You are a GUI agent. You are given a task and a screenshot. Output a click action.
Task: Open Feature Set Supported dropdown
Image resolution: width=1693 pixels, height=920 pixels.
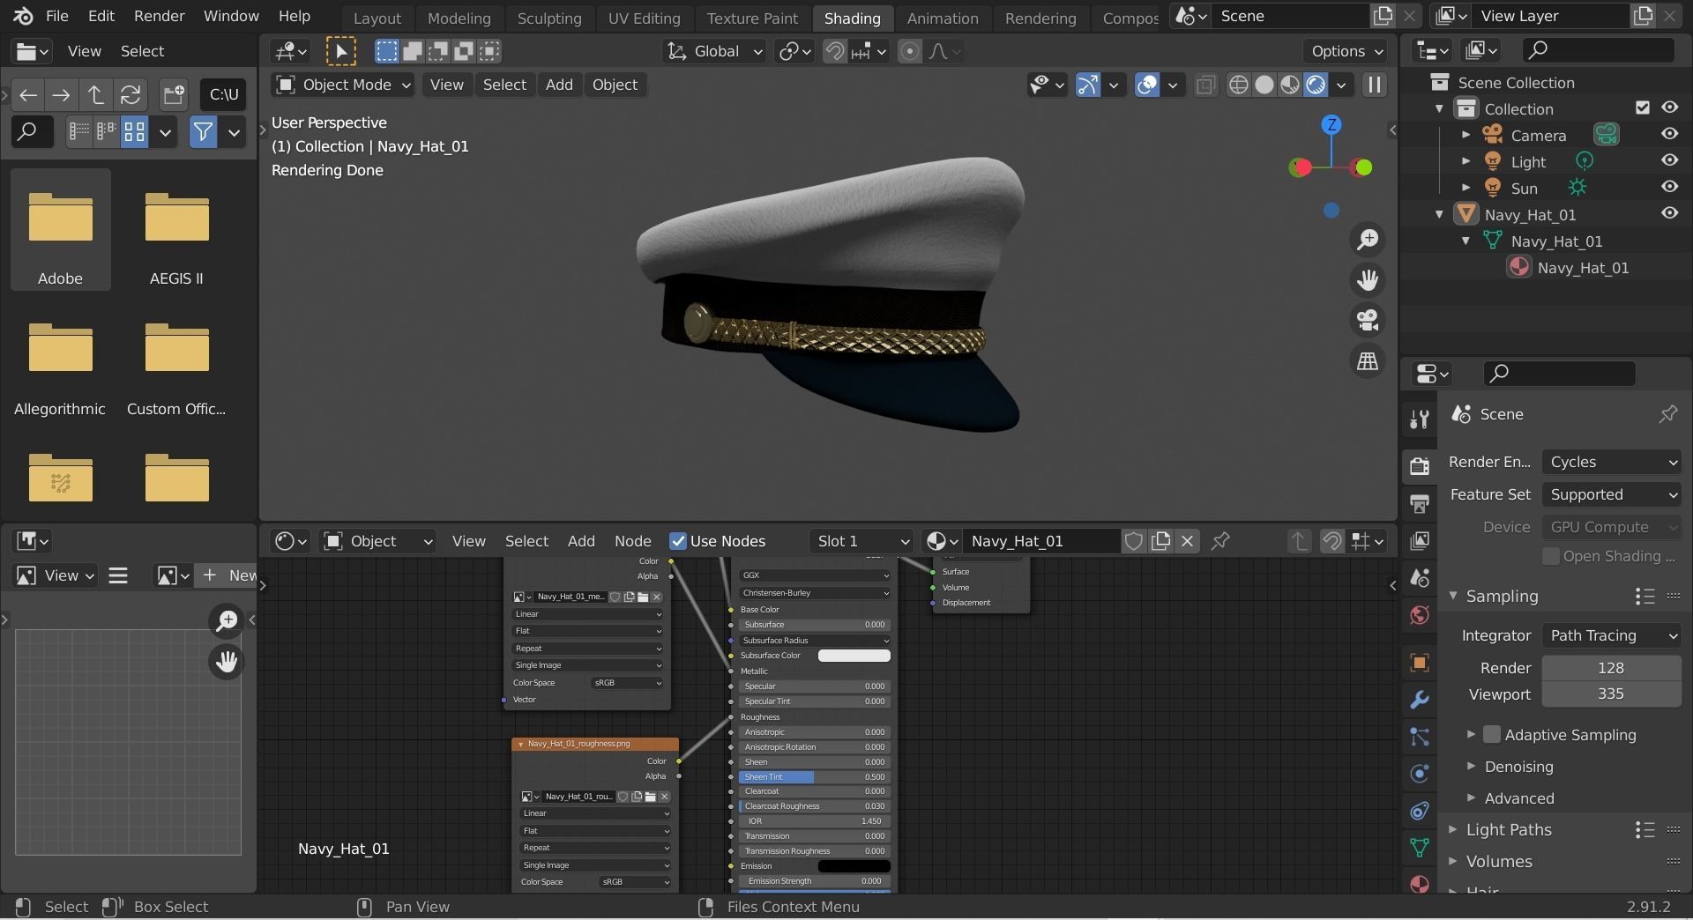pos(1611,494)
